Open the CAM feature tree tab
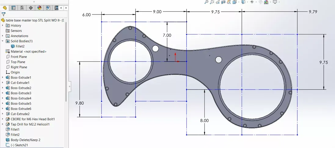Viewport: 335px width, 148px height. [x=48, y=8]
